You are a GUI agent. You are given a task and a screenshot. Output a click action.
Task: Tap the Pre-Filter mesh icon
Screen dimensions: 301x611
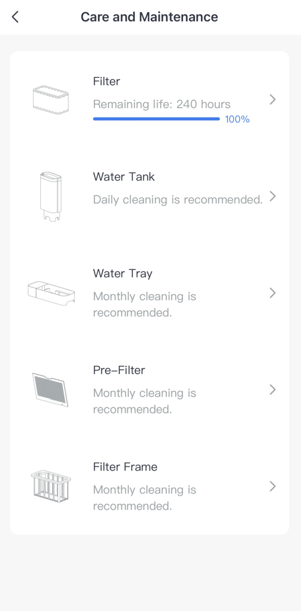[x=50, y=389]
